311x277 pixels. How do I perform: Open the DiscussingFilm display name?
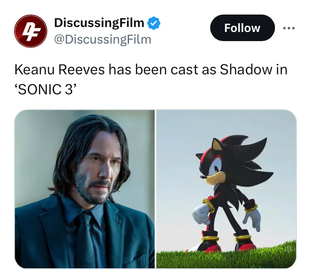(x=99, y=23)
